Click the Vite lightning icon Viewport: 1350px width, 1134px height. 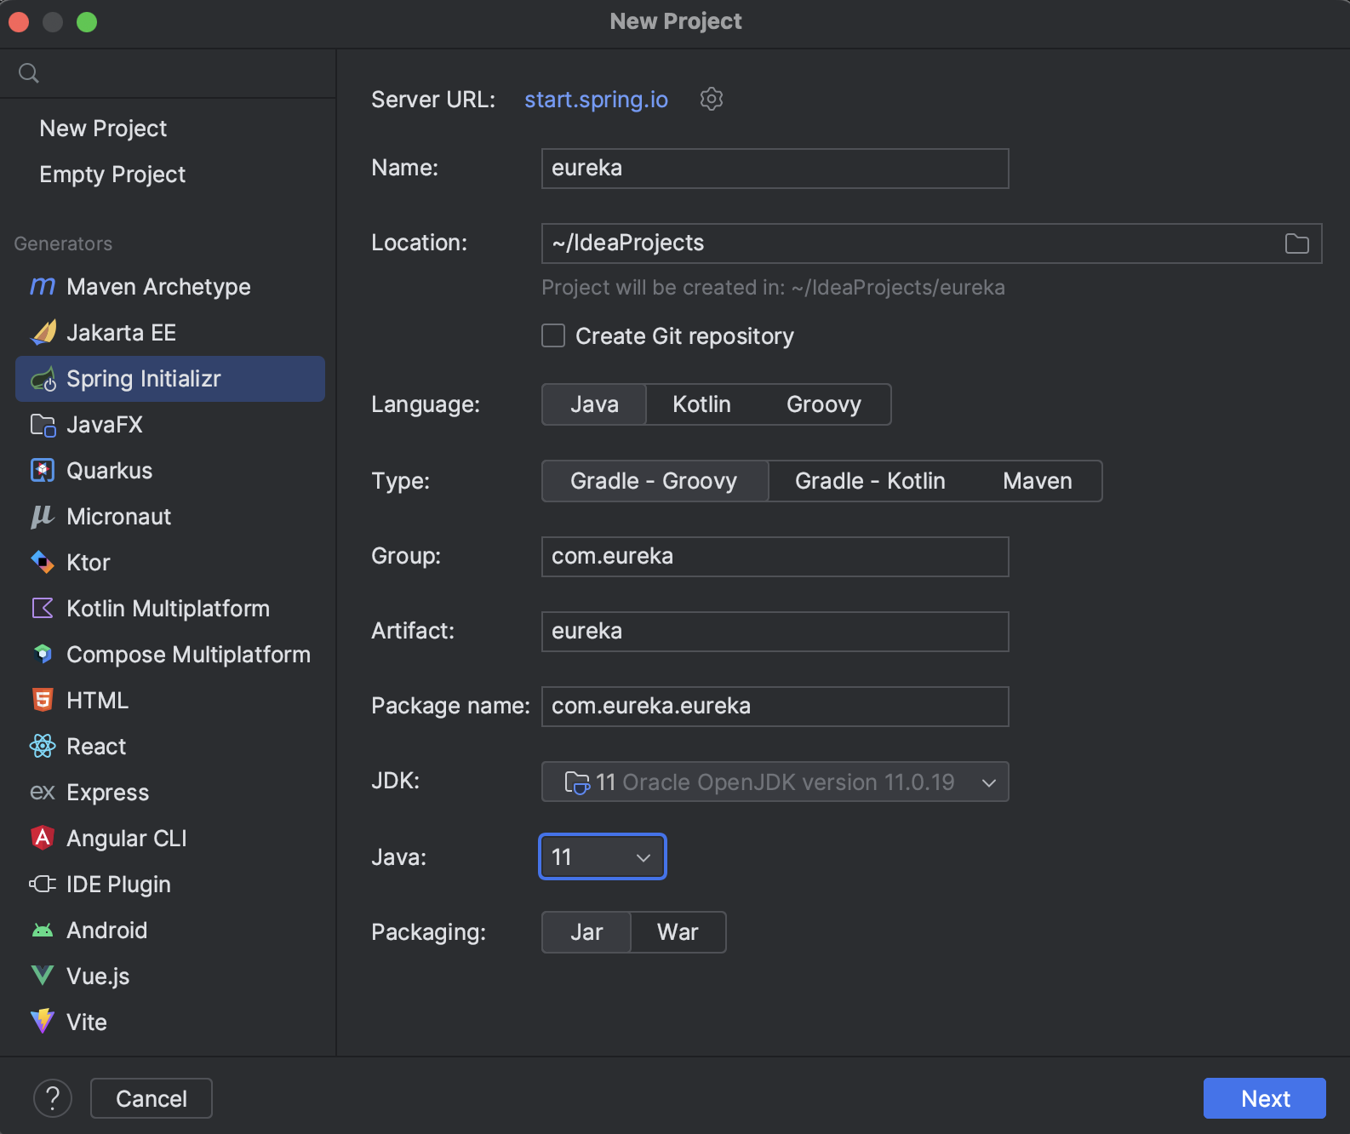pyautogui.click(x=43, y=1022)
